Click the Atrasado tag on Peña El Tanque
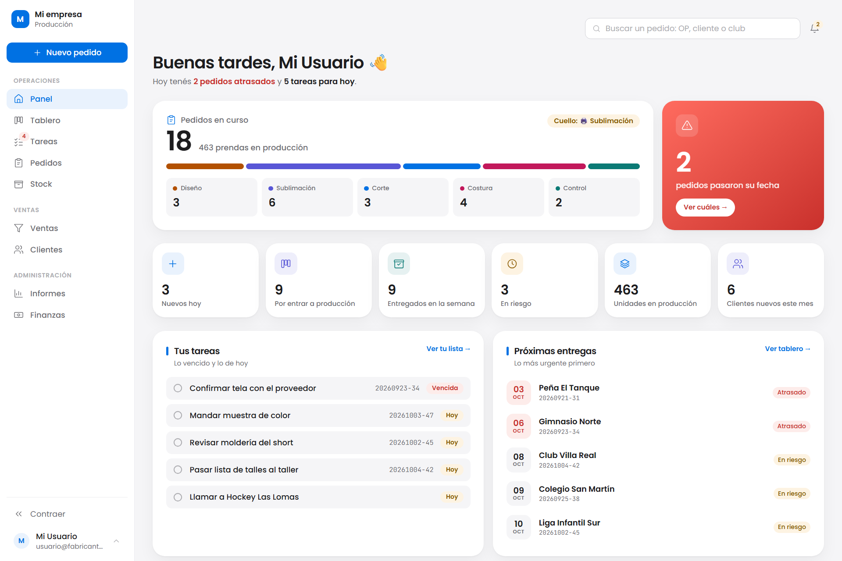Screen dimensions: 842x561 click(x=792, y=393)
